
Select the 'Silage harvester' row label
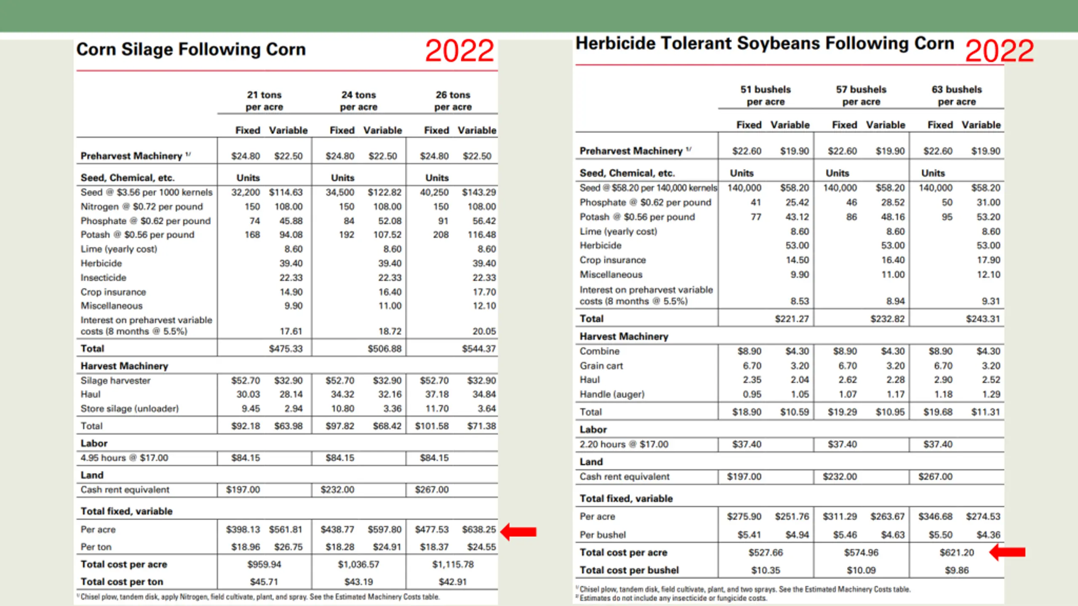click(115, 380)
